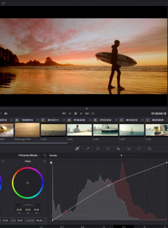Open the Key palette icon
The width and height of the screenshot is (168, 228).
pyautogui.click(x=129, y=148)
